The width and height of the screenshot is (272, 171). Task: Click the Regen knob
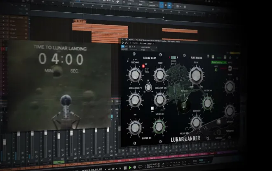coord(160,75)
